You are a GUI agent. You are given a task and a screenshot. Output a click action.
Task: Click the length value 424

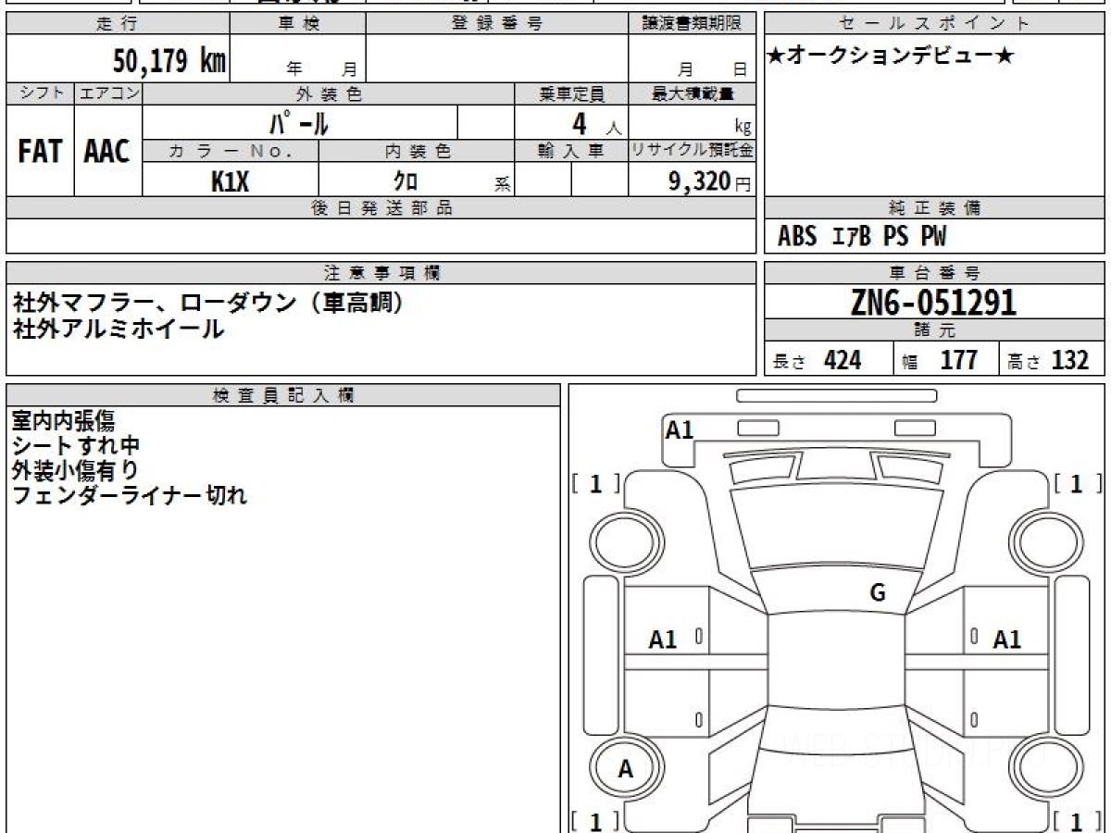pyautogui.click(x=843, y=360)
